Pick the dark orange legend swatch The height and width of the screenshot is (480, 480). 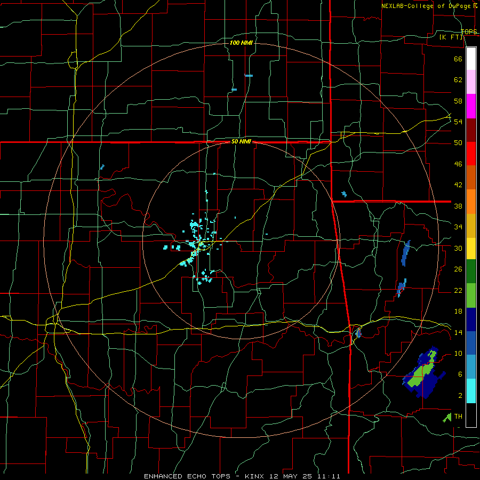471,178
